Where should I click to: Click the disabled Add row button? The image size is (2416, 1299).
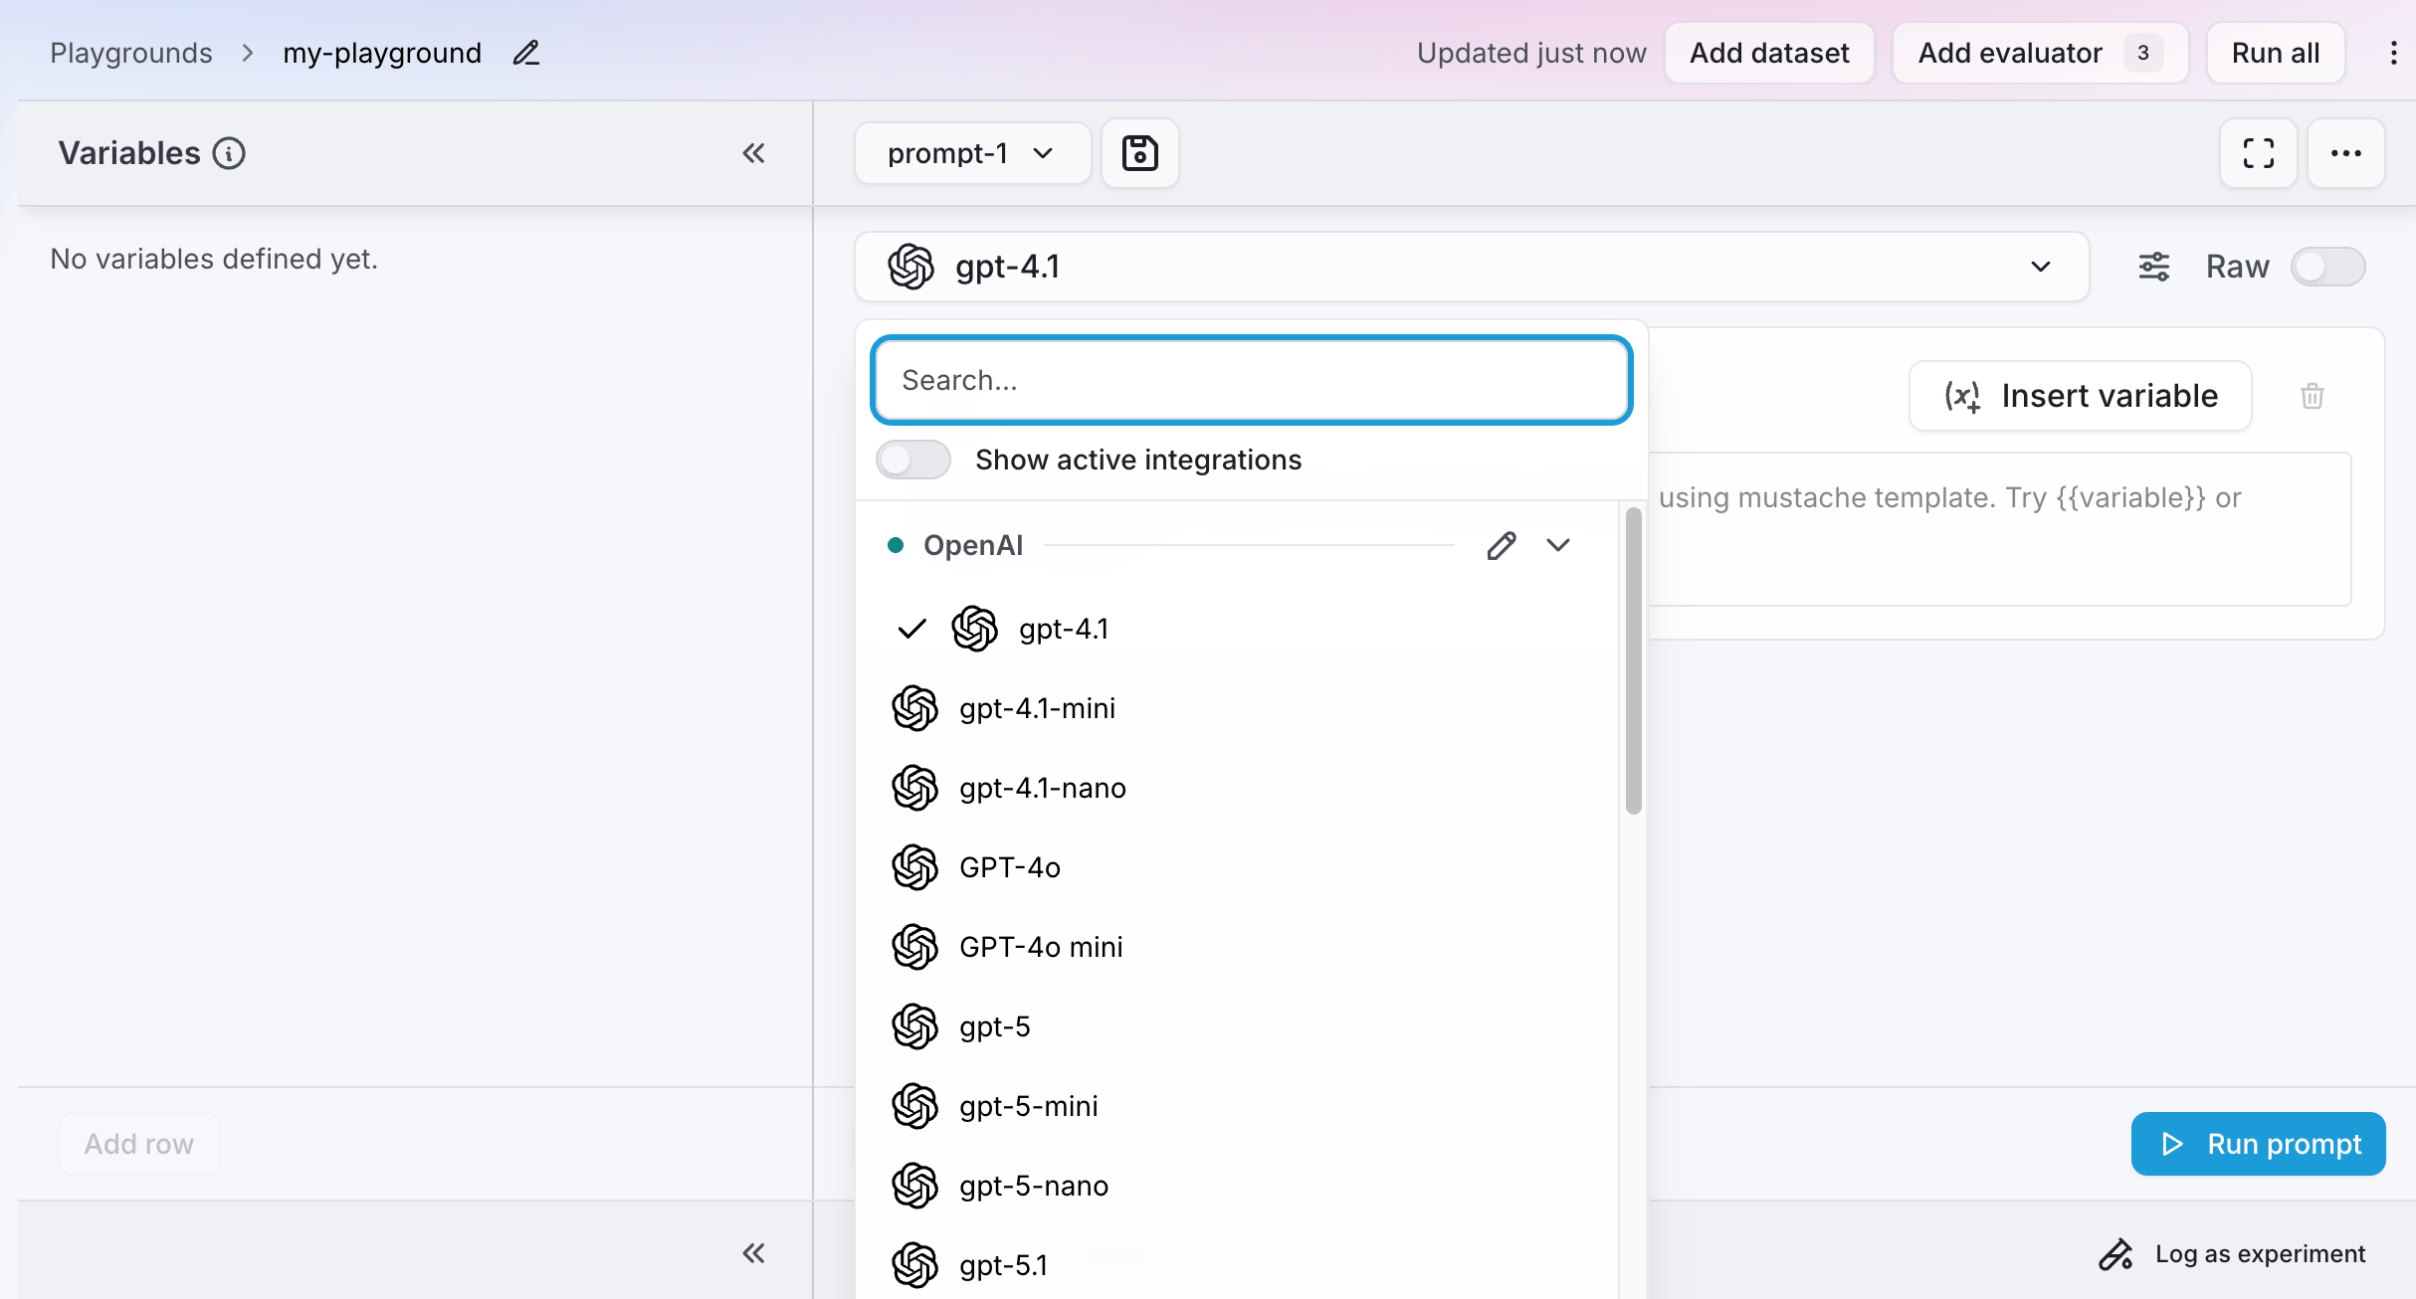pyautogui.click(x=138, y=1144)
